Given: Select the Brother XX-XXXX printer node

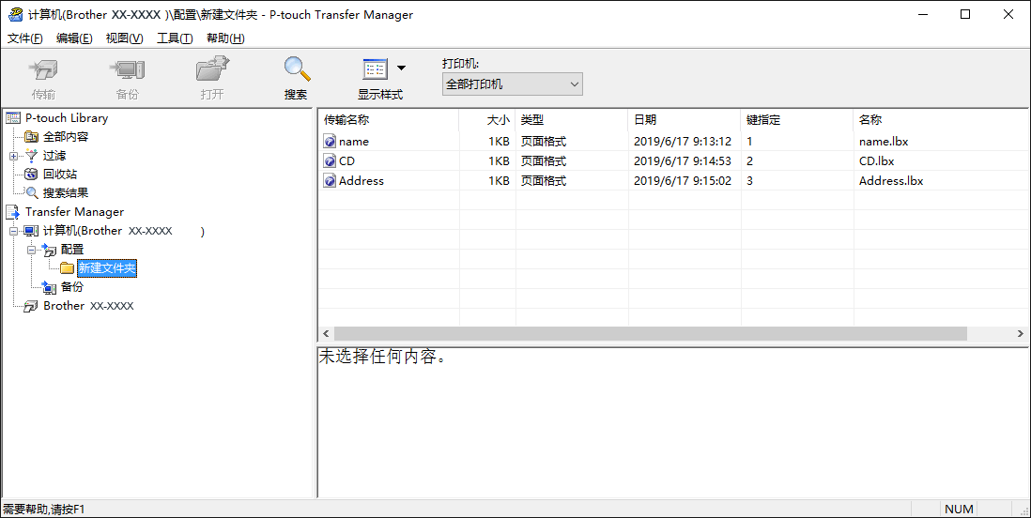Looking at the screenshot, I should point(89,306).
